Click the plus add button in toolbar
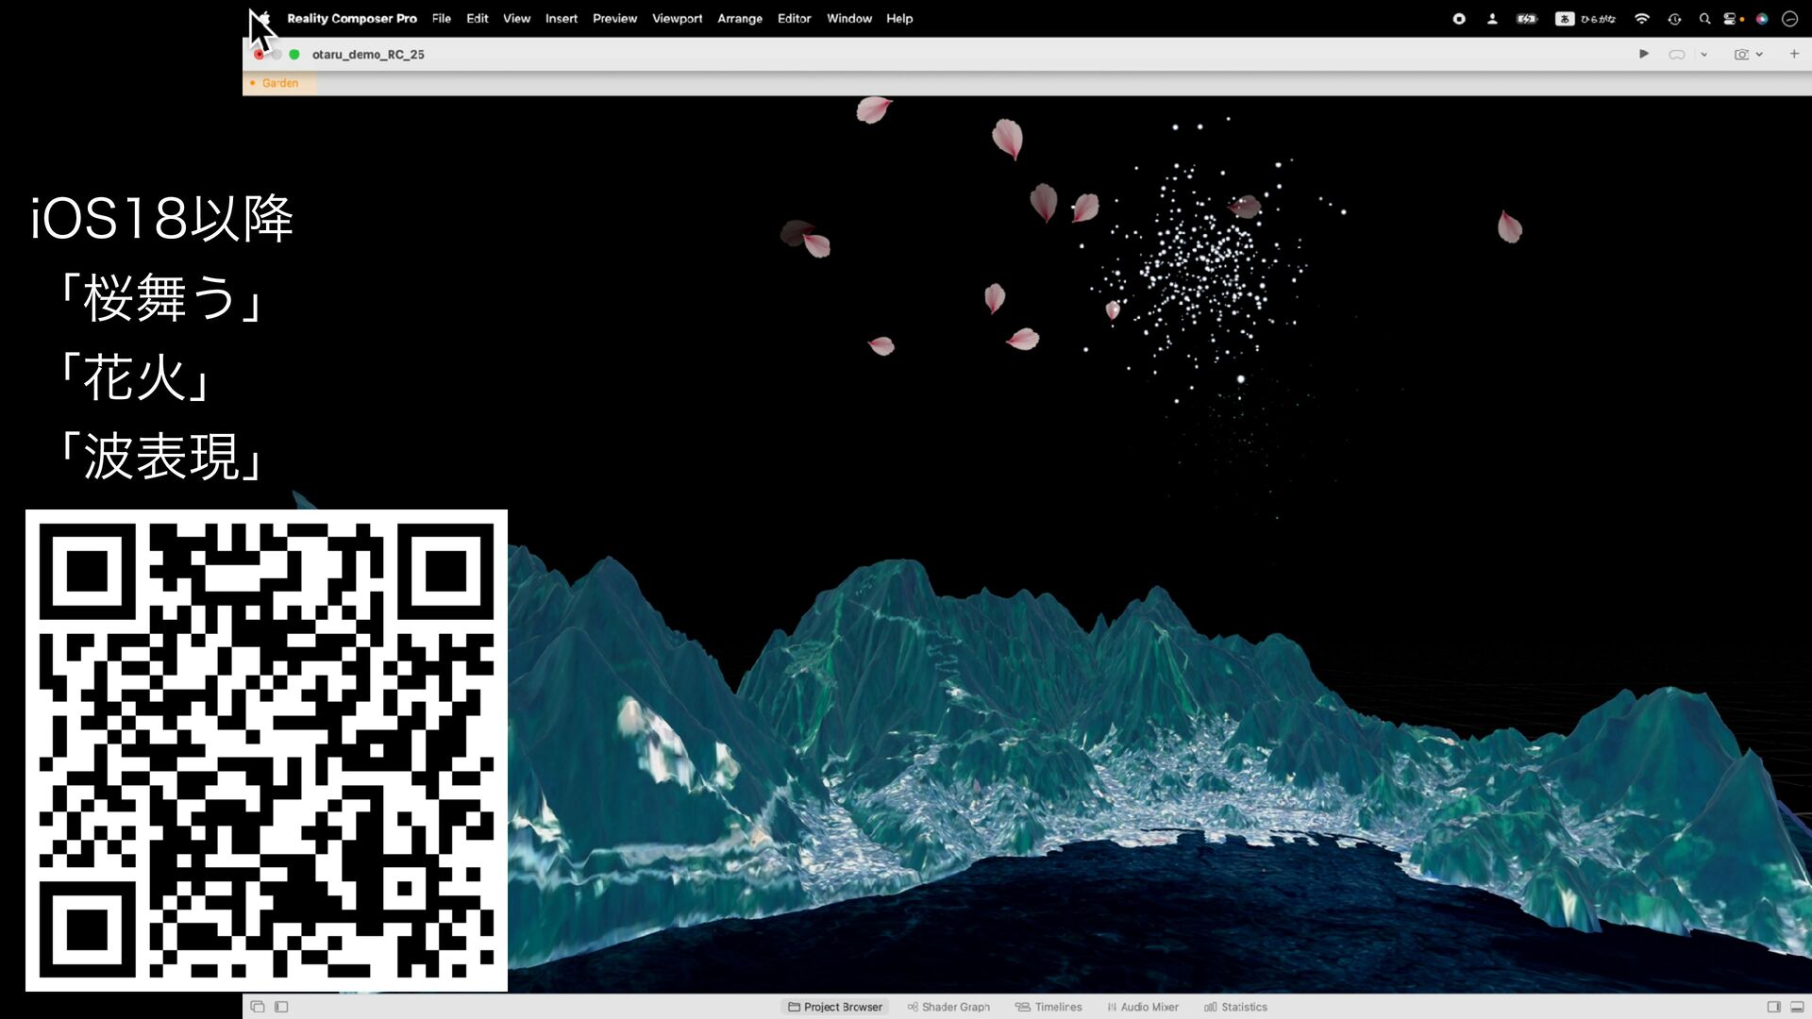This screenshot has width=1812, height=1019. 1794,54
